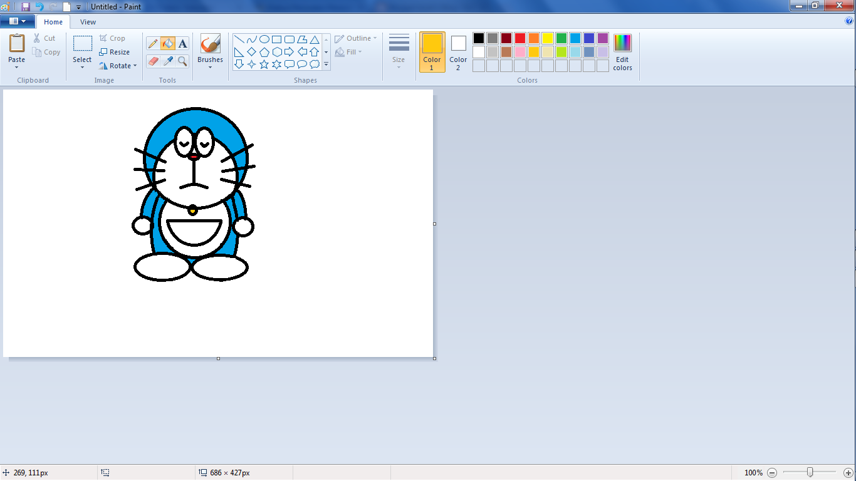This screenshot has width=856, height=481.
Task: Choose the Cloud callout shape
Action: pos(315,64)
